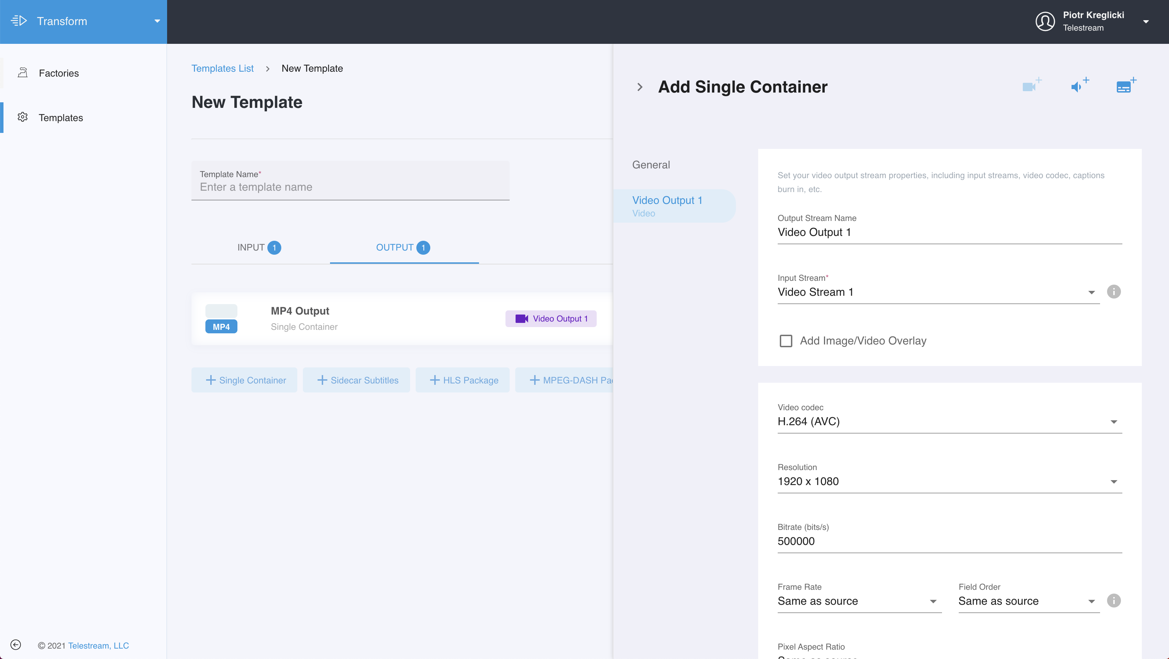Click the camera icon in Video Output chip
Screen dimensions: 1169x659
click(x=521, y=318)
